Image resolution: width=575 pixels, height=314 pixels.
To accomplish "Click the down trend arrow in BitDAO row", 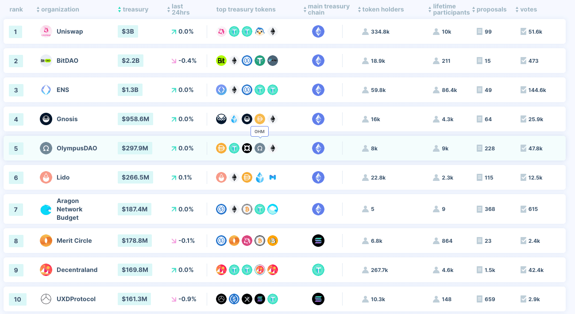I will tap(174, 61).
